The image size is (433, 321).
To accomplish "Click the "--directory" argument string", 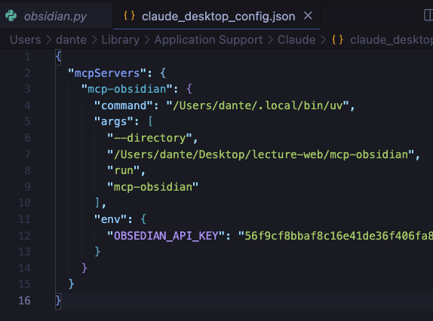I will (x=149, y=138).
